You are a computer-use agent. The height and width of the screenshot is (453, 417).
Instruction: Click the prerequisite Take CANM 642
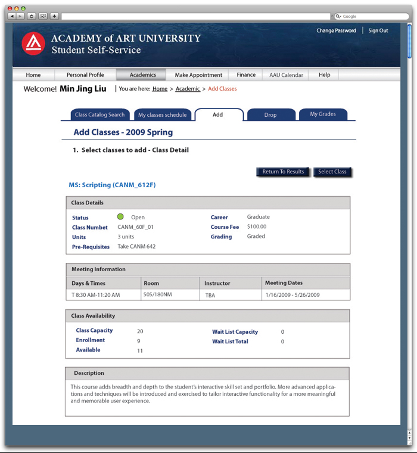point(136,246)
